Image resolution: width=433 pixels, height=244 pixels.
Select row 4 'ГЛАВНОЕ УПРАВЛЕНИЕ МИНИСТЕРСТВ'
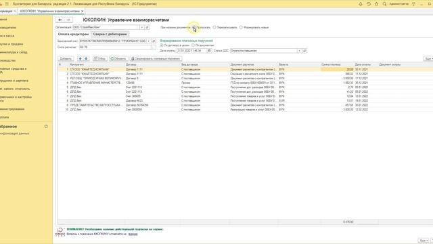[245, 83]
